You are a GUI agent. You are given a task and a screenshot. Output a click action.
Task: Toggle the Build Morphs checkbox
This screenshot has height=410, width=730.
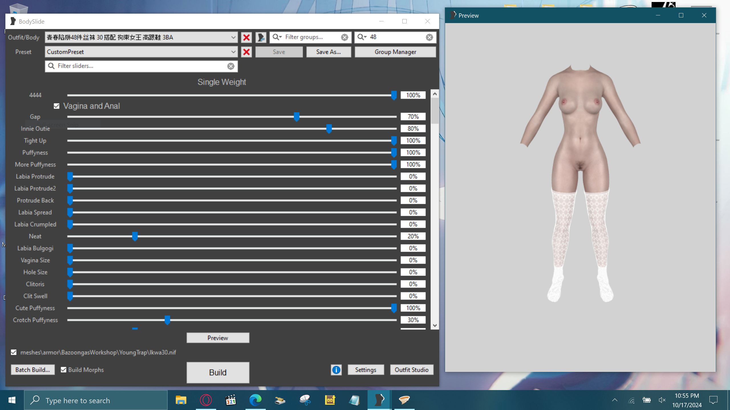pos(64,370)
